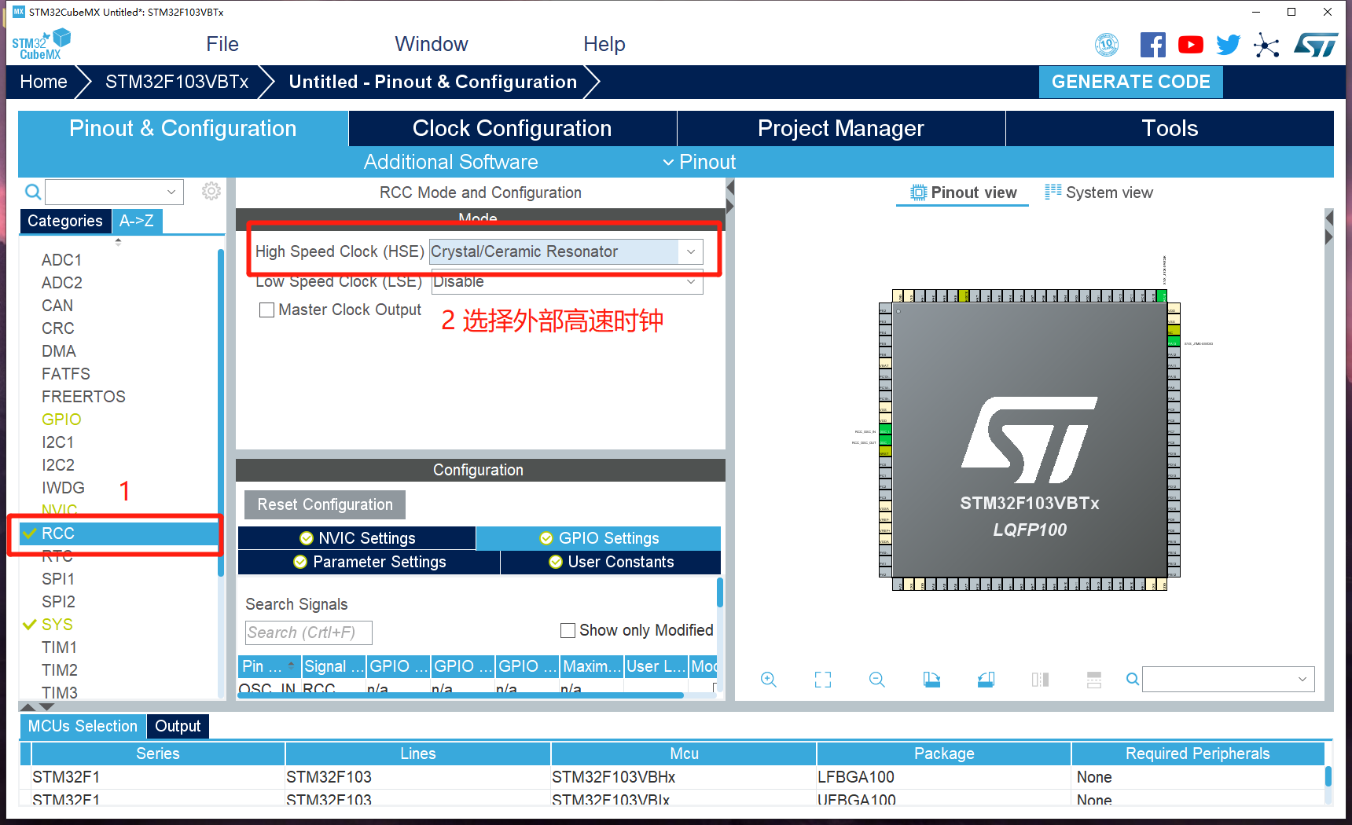Click the fit-to-screen icon under chip view

tap(822, 680)
